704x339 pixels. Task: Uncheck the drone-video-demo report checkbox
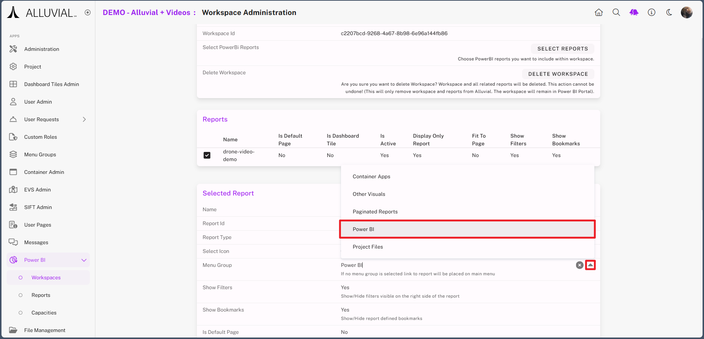click(207, 155)
